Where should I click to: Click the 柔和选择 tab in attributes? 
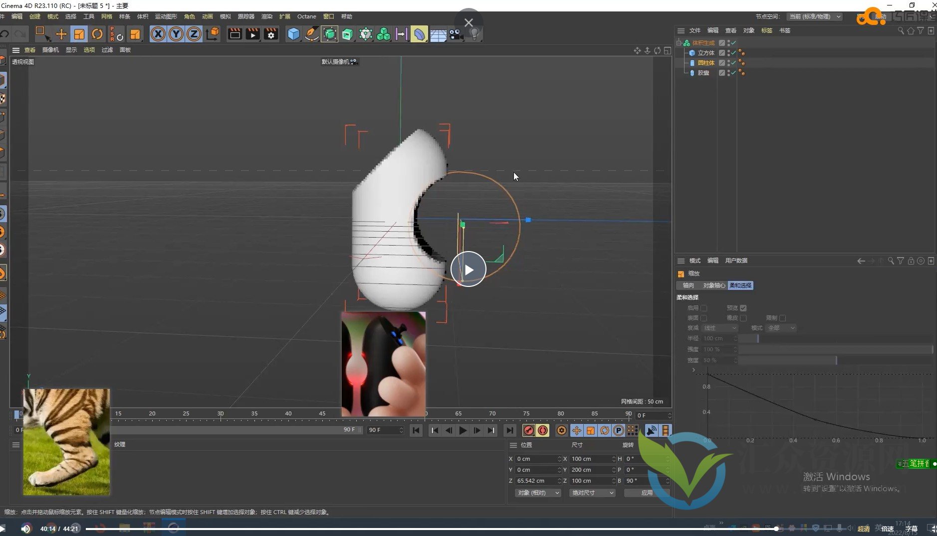pyautogui.click(x=740, y=285)
